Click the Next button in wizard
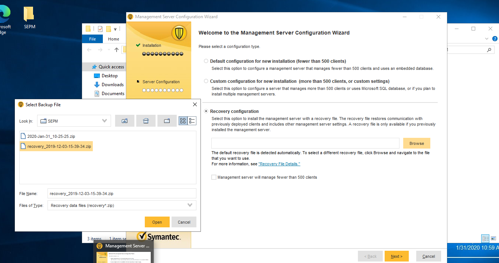 (397, 256)
